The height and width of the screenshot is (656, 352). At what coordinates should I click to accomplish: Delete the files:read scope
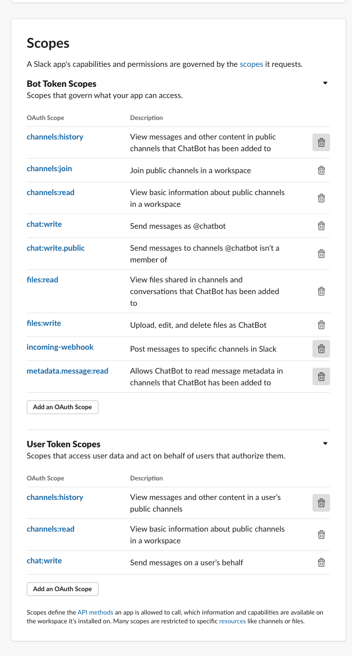(321, 291)
